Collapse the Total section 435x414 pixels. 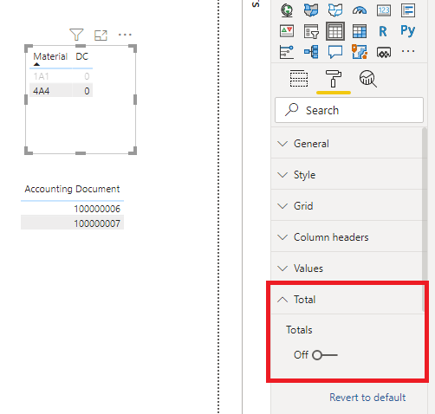(x=347, y=300)
